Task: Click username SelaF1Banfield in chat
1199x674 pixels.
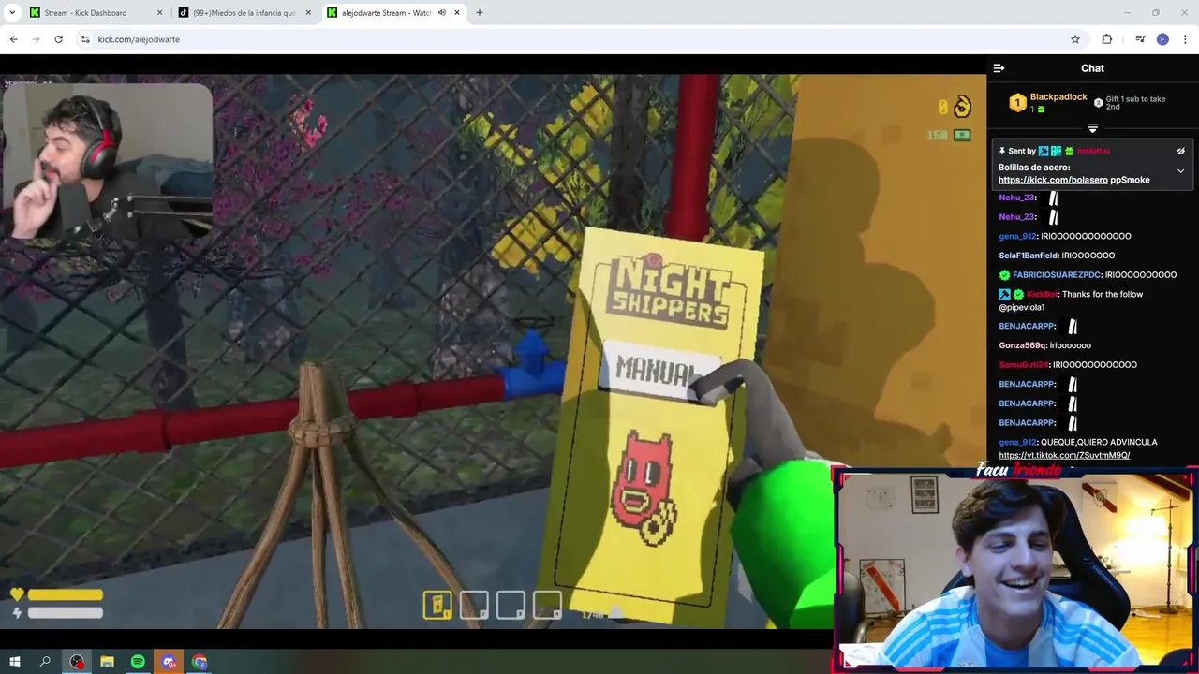Action: [x=1029, y=256]
